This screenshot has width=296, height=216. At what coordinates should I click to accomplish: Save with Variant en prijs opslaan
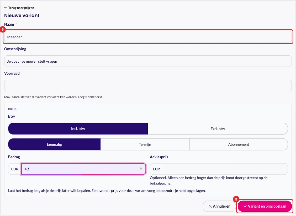(x=265, y=206)
